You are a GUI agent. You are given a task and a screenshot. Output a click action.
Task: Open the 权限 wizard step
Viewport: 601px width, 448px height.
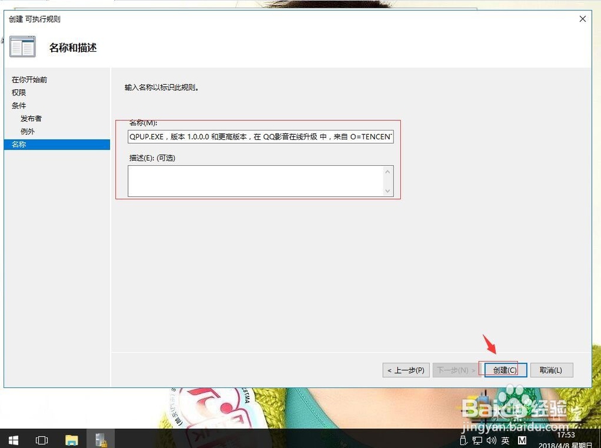18,92
